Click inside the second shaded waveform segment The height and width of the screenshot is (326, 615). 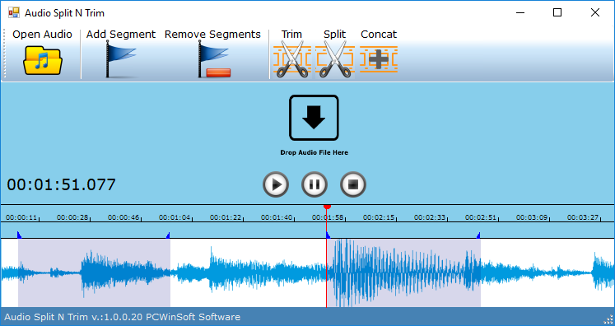click(403, 272)
